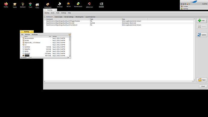Viewport: 208px width, 117px height.
Task: Sort by the Type column header
Action: [105, 19]
